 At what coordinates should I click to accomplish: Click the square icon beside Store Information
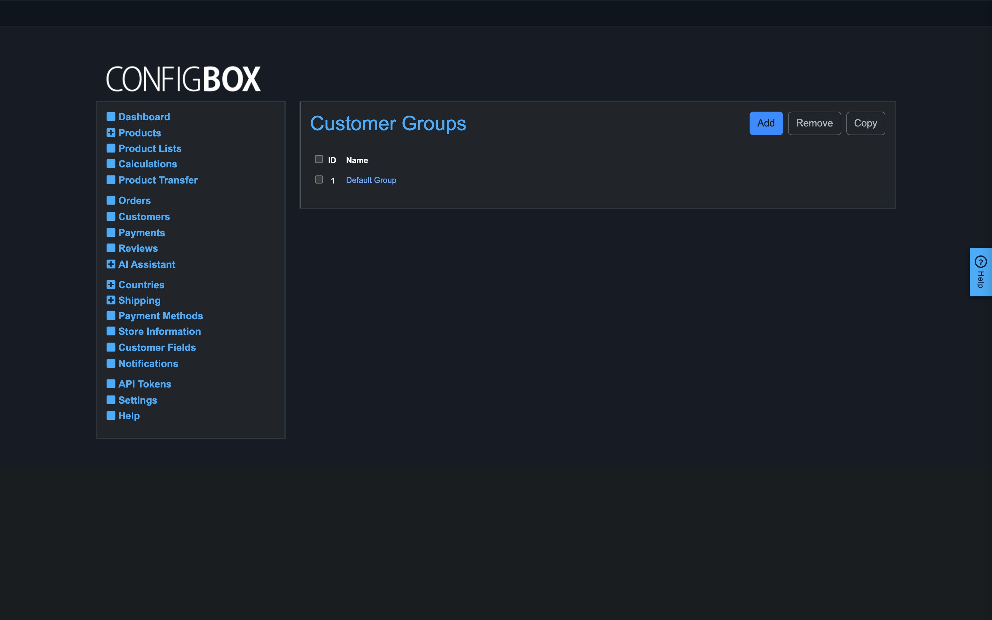[x=111, y=331]
